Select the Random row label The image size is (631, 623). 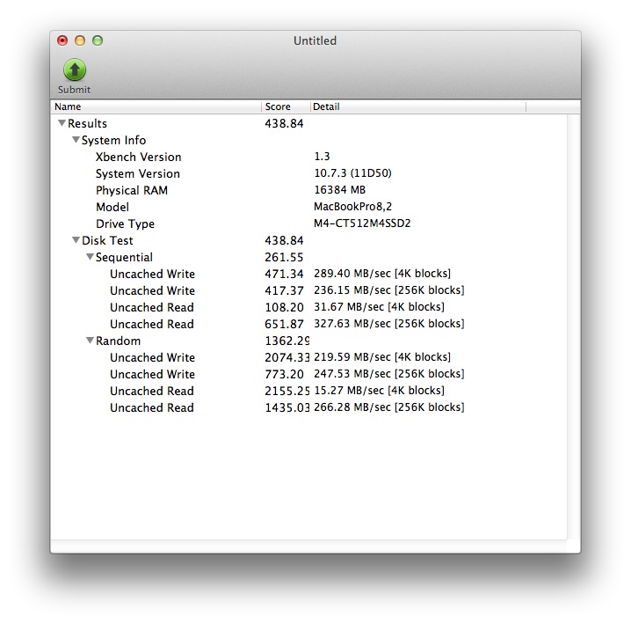[118, 341]
